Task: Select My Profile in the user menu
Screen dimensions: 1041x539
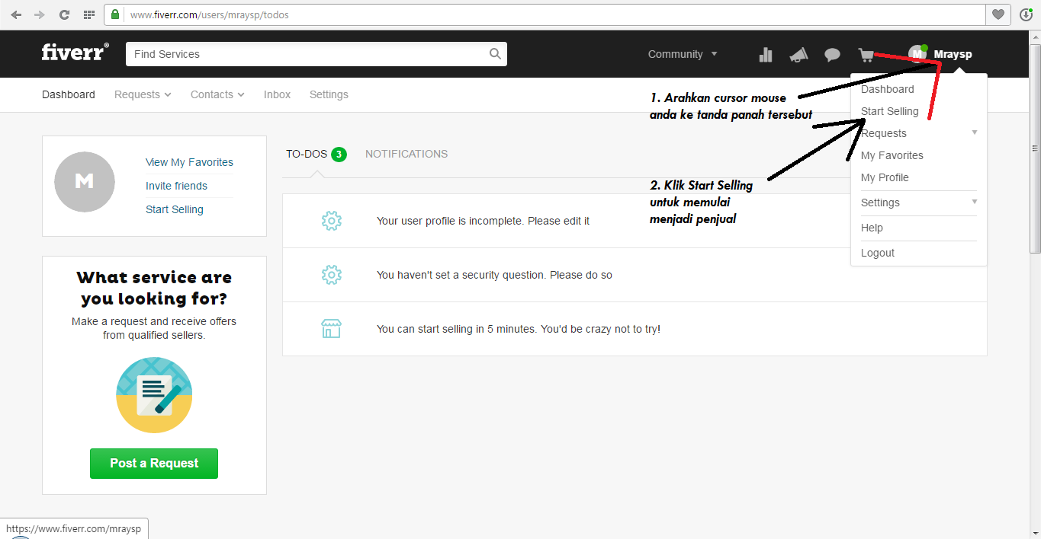Action: coord(885,177)
